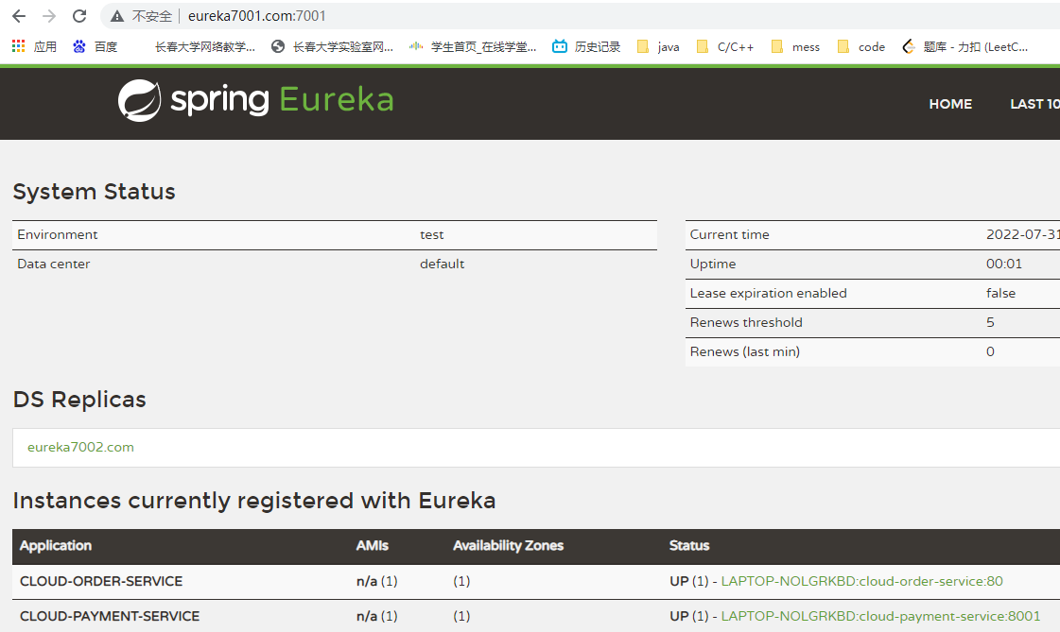Open the LAST 10 navbar item
This screenshot has width=1060, height=632.
point(1035,104)
